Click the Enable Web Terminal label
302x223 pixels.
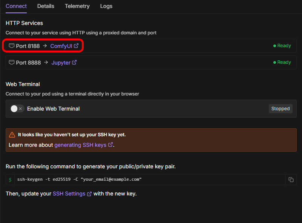pyautogui.click(x=54, y=109)
